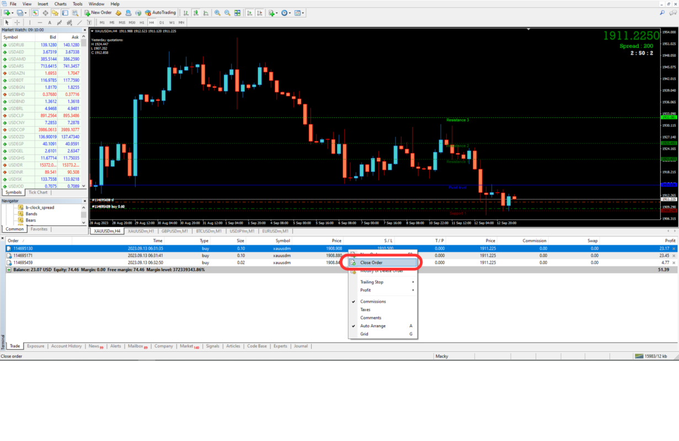
Task: Switch chart to Line Chart icon
Action: (206, 12)
